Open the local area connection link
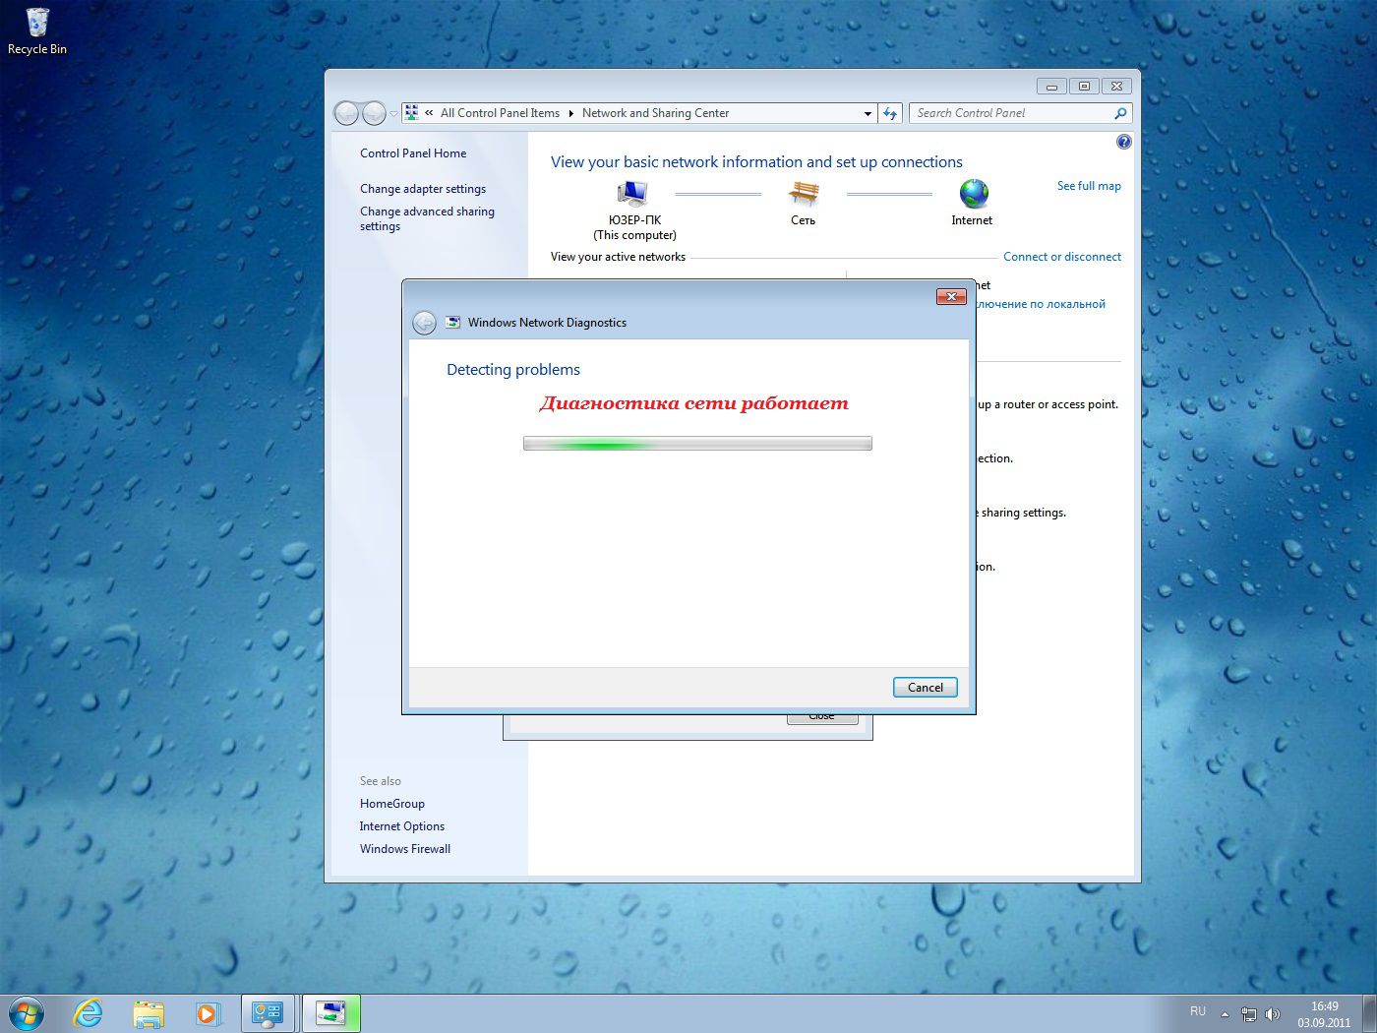 (x=1041, y=304)
